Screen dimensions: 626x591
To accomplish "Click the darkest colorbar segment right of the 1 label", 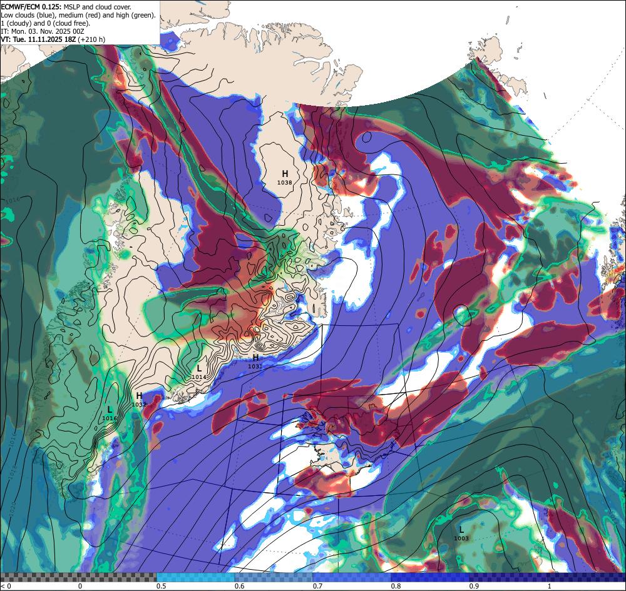I will tap(587, 577).
